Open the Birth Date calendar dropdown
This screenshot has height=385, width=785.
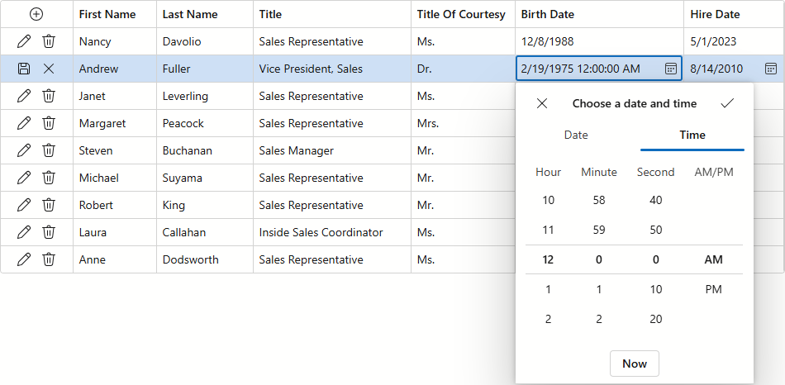[x=671, y=69]
